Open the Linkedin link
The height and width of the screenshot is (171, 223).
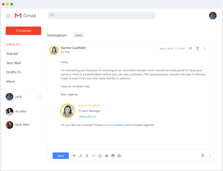[x=118, y=125]
